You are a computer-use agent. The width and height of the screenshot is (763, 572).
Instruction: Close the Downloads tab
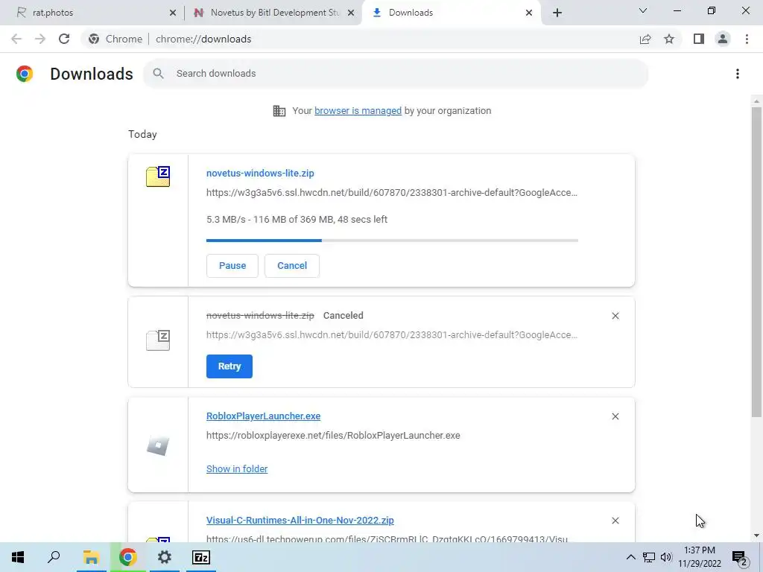529,13
